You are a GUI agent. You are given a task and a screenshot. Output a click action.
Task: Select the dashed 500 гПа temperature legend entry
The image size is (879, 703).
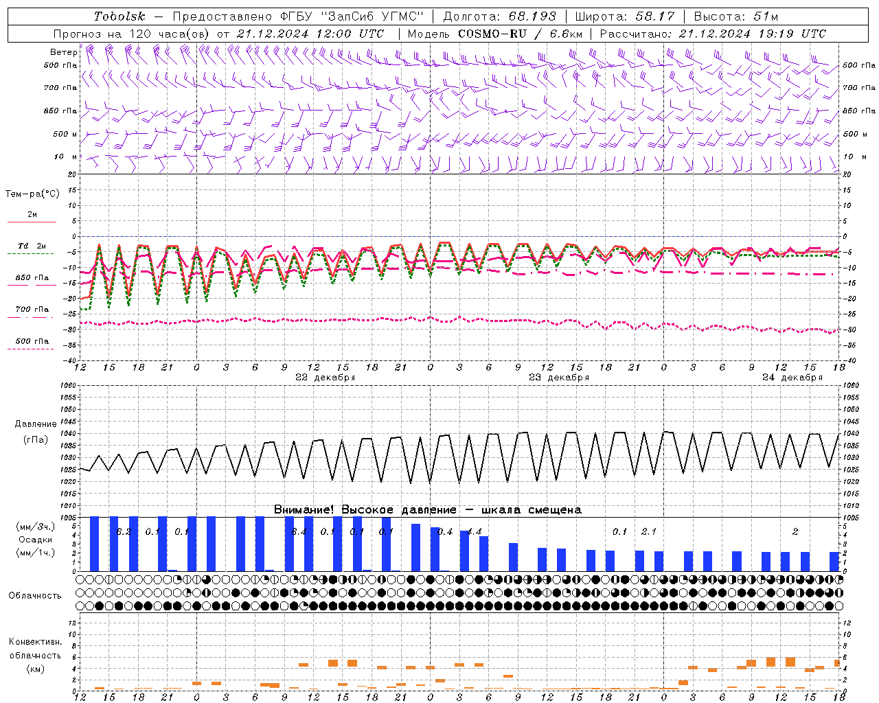pyautogui.click(x=32, y=345)
